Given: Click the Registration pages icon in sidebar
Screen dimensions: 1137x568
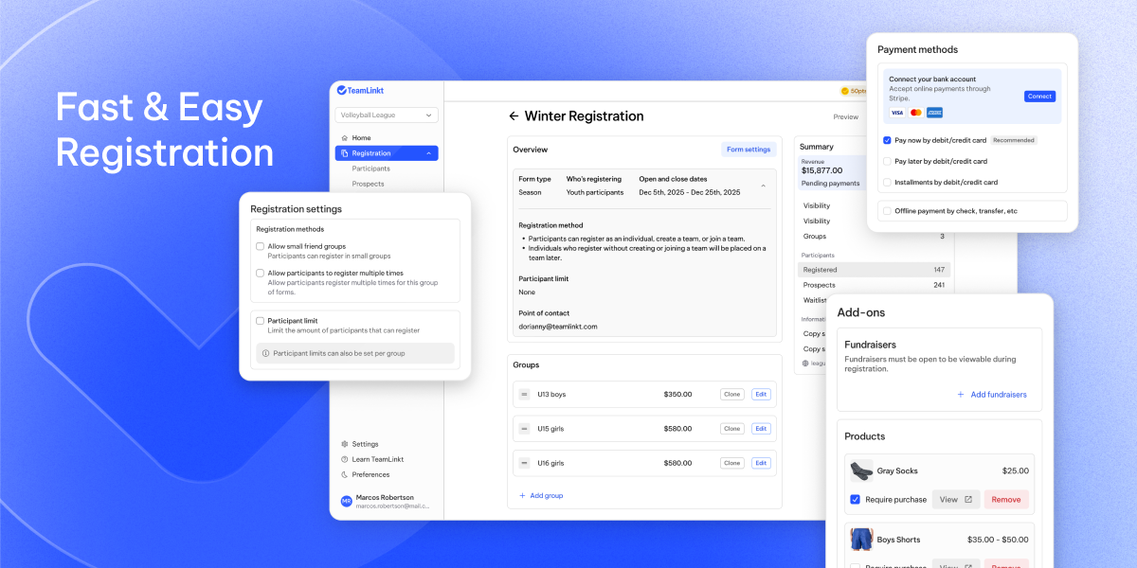Looking at the screenshot, I should tap(344, 153).
